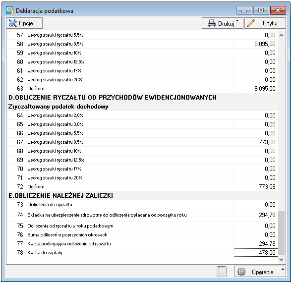
Task: Click the printer icon on Drukuj
Action: coord(212,23)
